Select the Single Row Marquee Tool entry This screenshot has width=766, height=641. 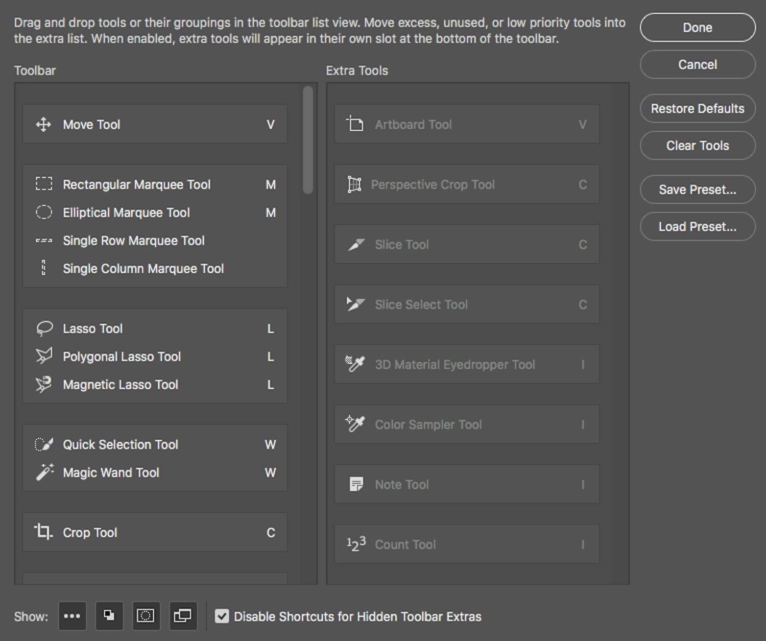pyautogui.click(x=133, y=241)
